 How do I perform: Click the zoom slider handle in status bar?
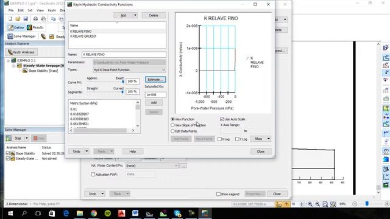pyautogui.click(x=367, y=204)
